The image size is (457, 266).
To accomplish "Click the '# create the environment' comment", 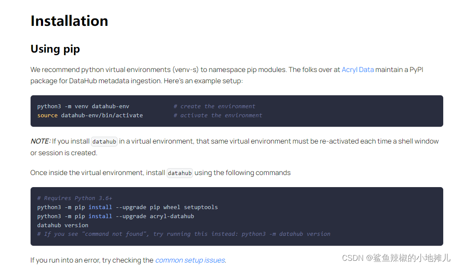I will 214,106.
